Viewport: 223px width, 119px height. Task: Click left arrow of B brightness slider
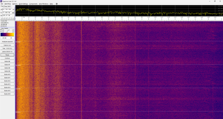click(x=3, y=30)
